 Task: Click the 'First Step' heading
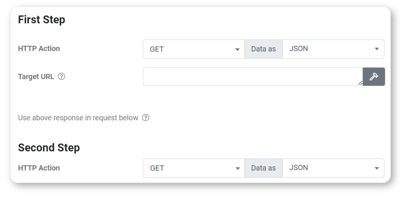(42, 20)
